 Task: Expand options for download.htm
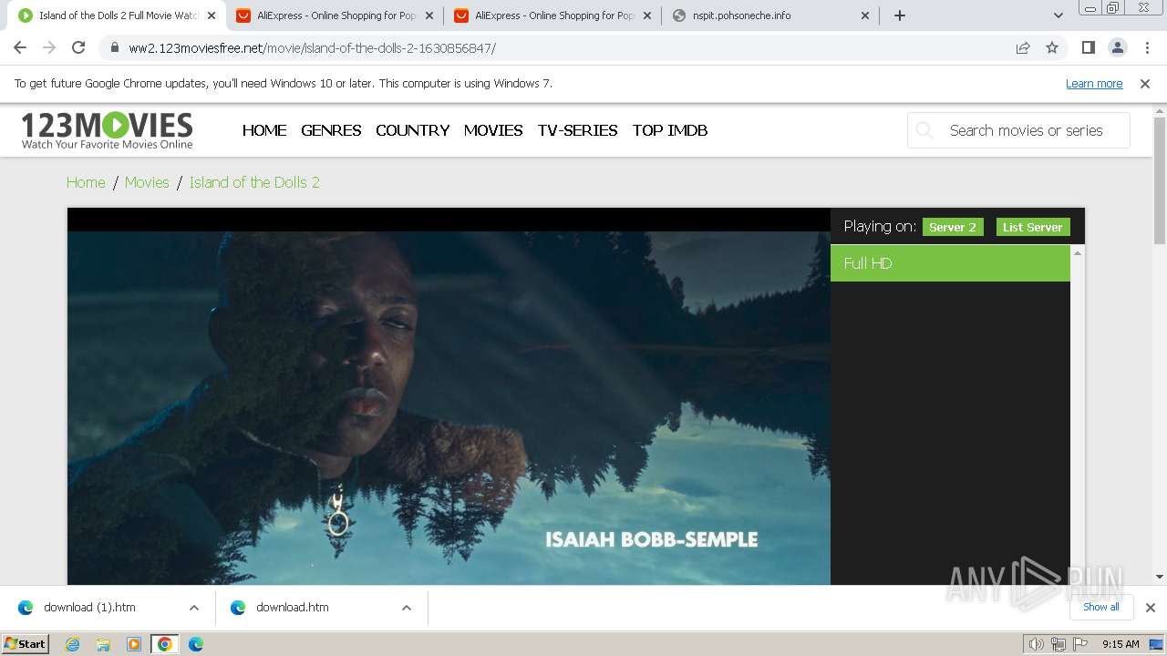407,608
